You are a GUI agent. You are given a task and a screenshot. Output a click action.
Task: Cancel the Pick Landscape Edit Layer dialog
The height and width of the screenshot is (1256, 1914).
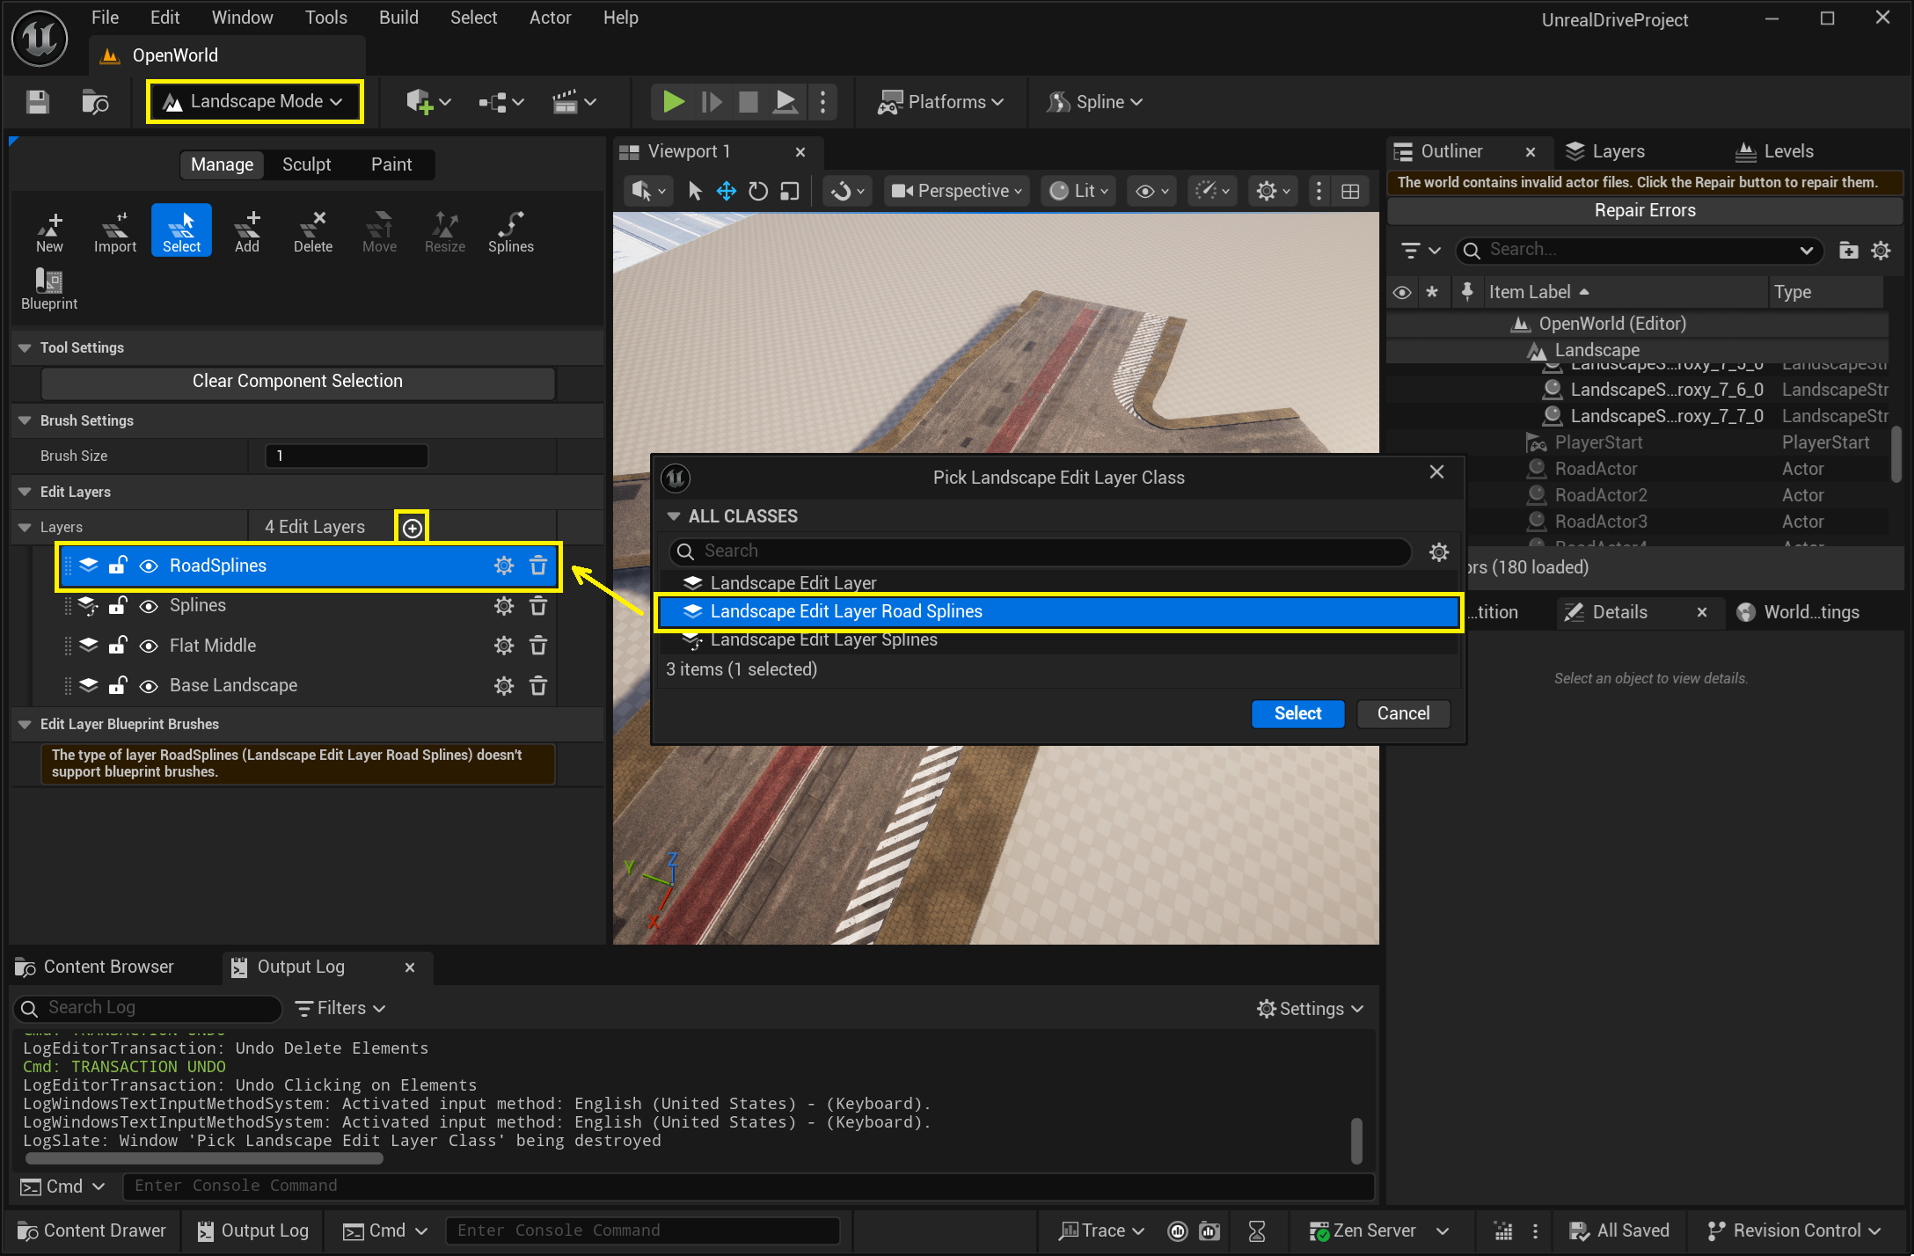[x=1403, y=714]
